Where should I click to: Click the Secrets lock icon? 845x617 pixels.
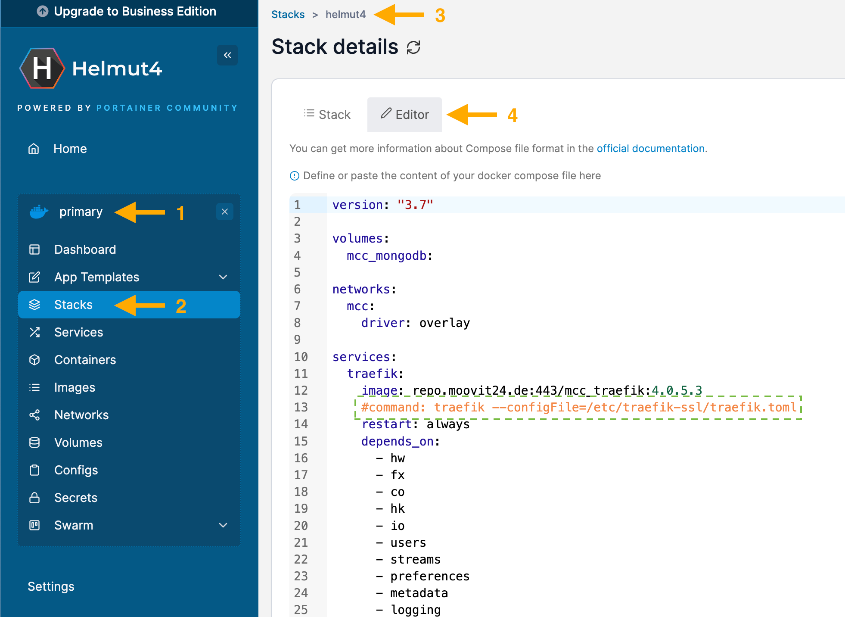coord(34,498)
